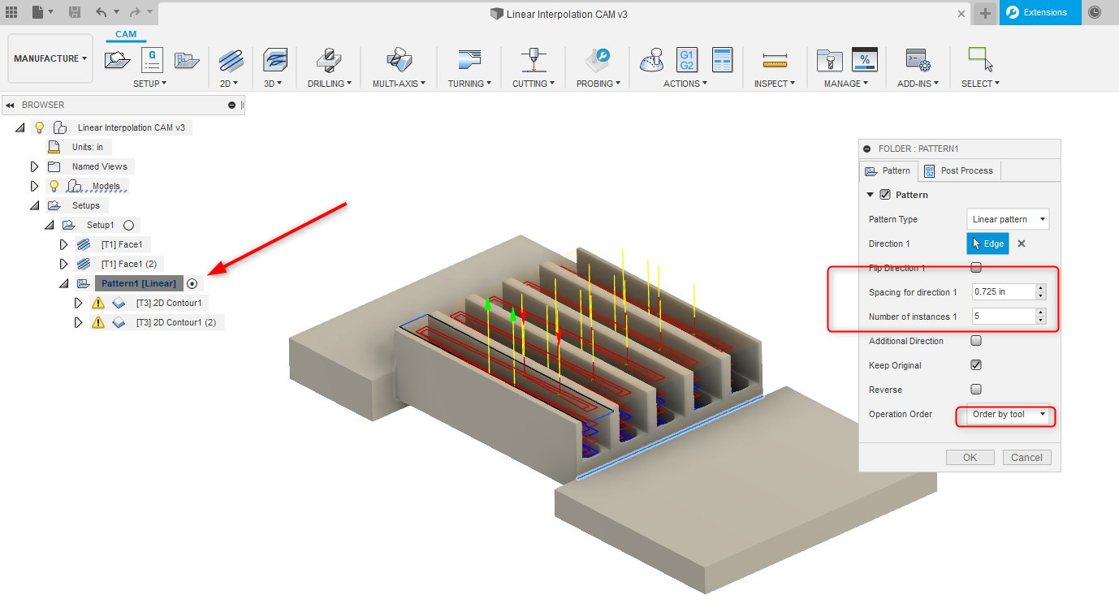This screenshot has width=1119, height=612.
Task: Toggle the Pattern enable checkbox
Action: click(885, 195)
